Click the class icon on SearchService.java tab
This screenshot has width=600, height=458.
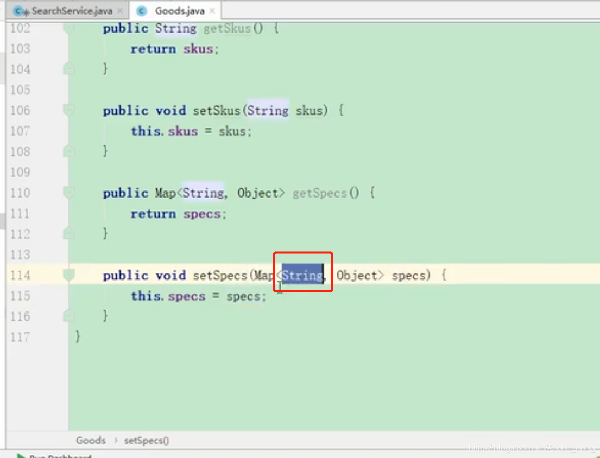click(20, 11)
